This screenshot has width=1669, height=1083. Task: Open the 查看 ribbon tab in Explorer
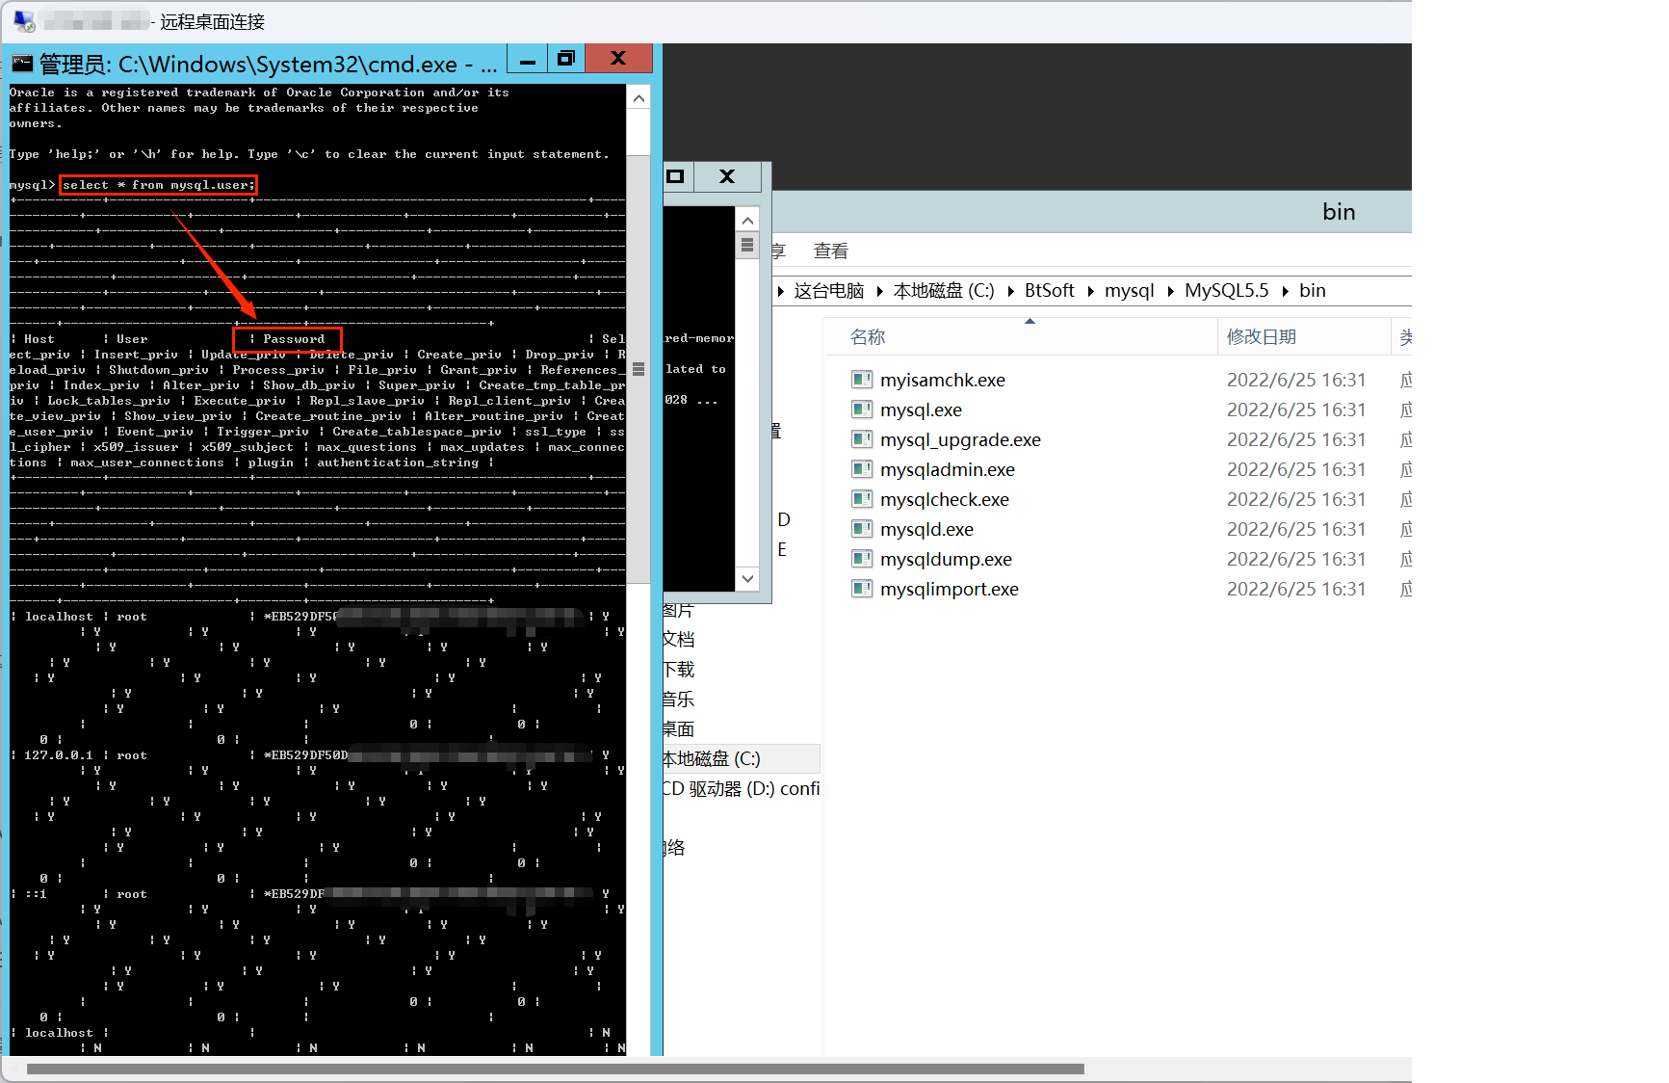(831, 251)
